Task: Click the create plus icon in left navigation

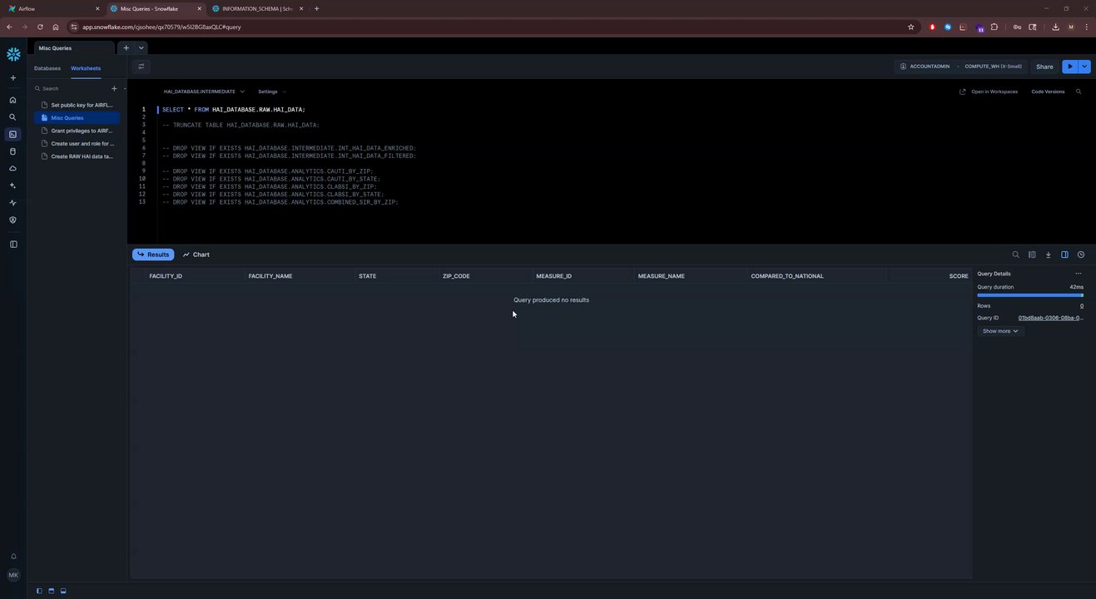Action: click(x=12, y=78)
